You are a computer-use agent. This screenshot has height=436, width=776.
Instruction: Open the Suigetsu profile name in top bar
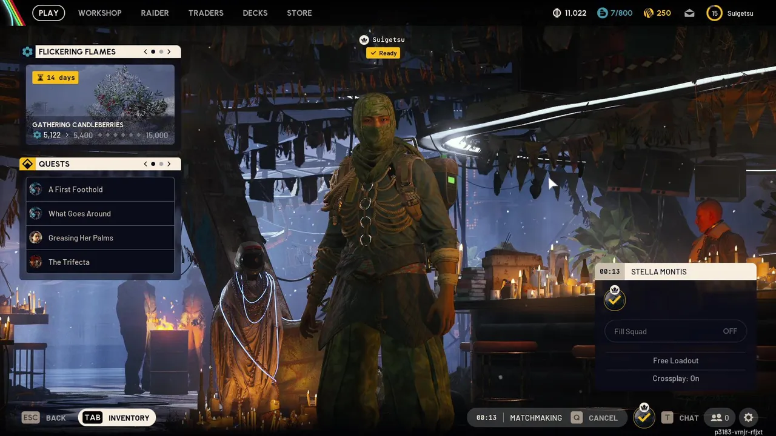pos(740,13)
